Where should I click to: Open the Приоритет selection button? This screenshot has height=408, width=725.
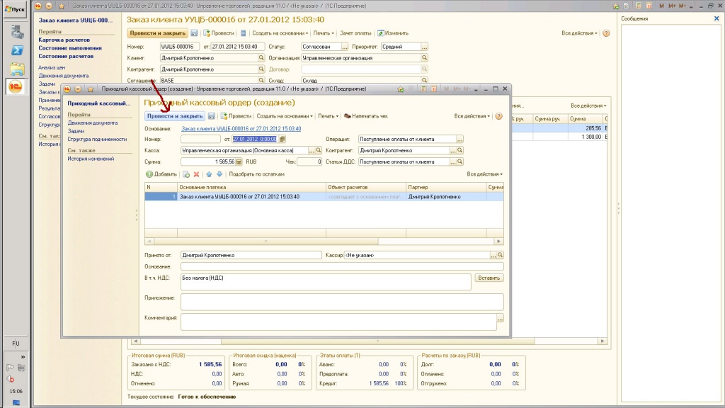425,47
